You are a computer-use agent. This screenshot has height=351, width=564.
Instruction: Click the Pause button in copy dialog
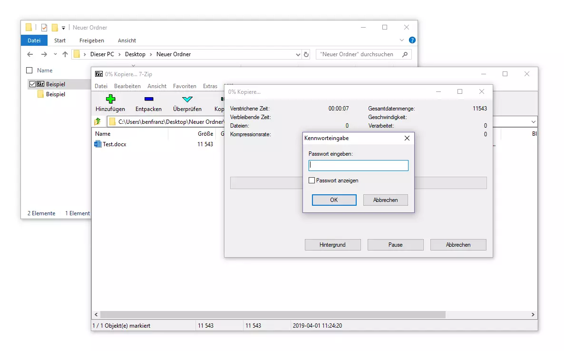[396, 245]
